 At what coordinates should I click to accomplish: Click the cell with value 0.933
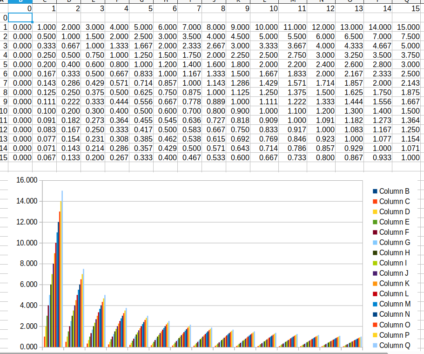point(382,157)
